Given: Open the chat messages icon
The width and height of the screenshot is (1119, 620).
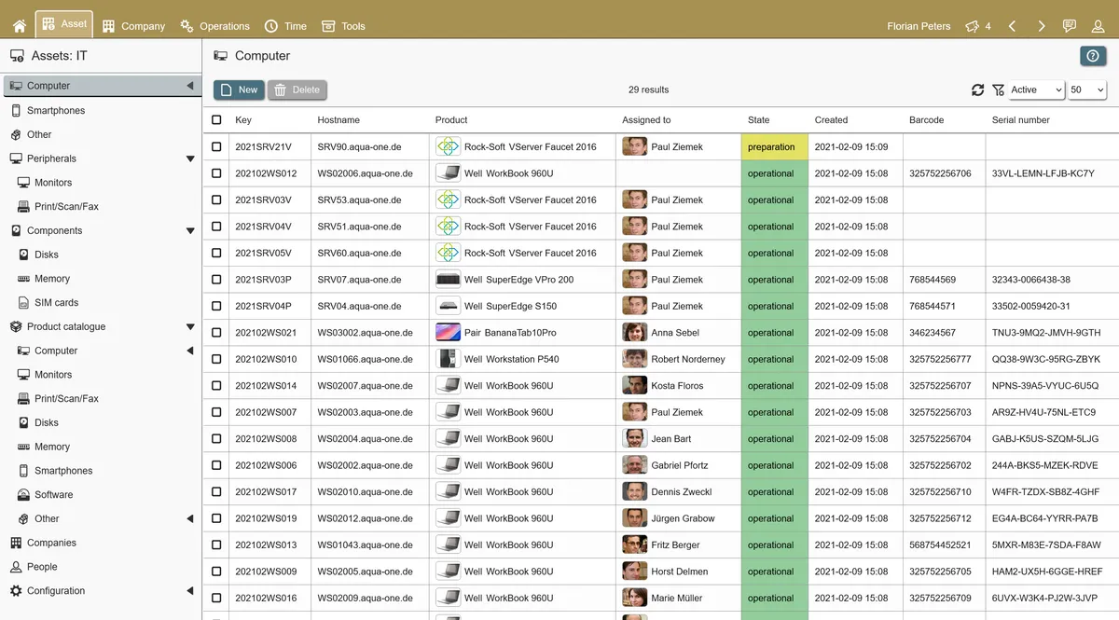Looking at the screenshot, I should point(1070,26).
